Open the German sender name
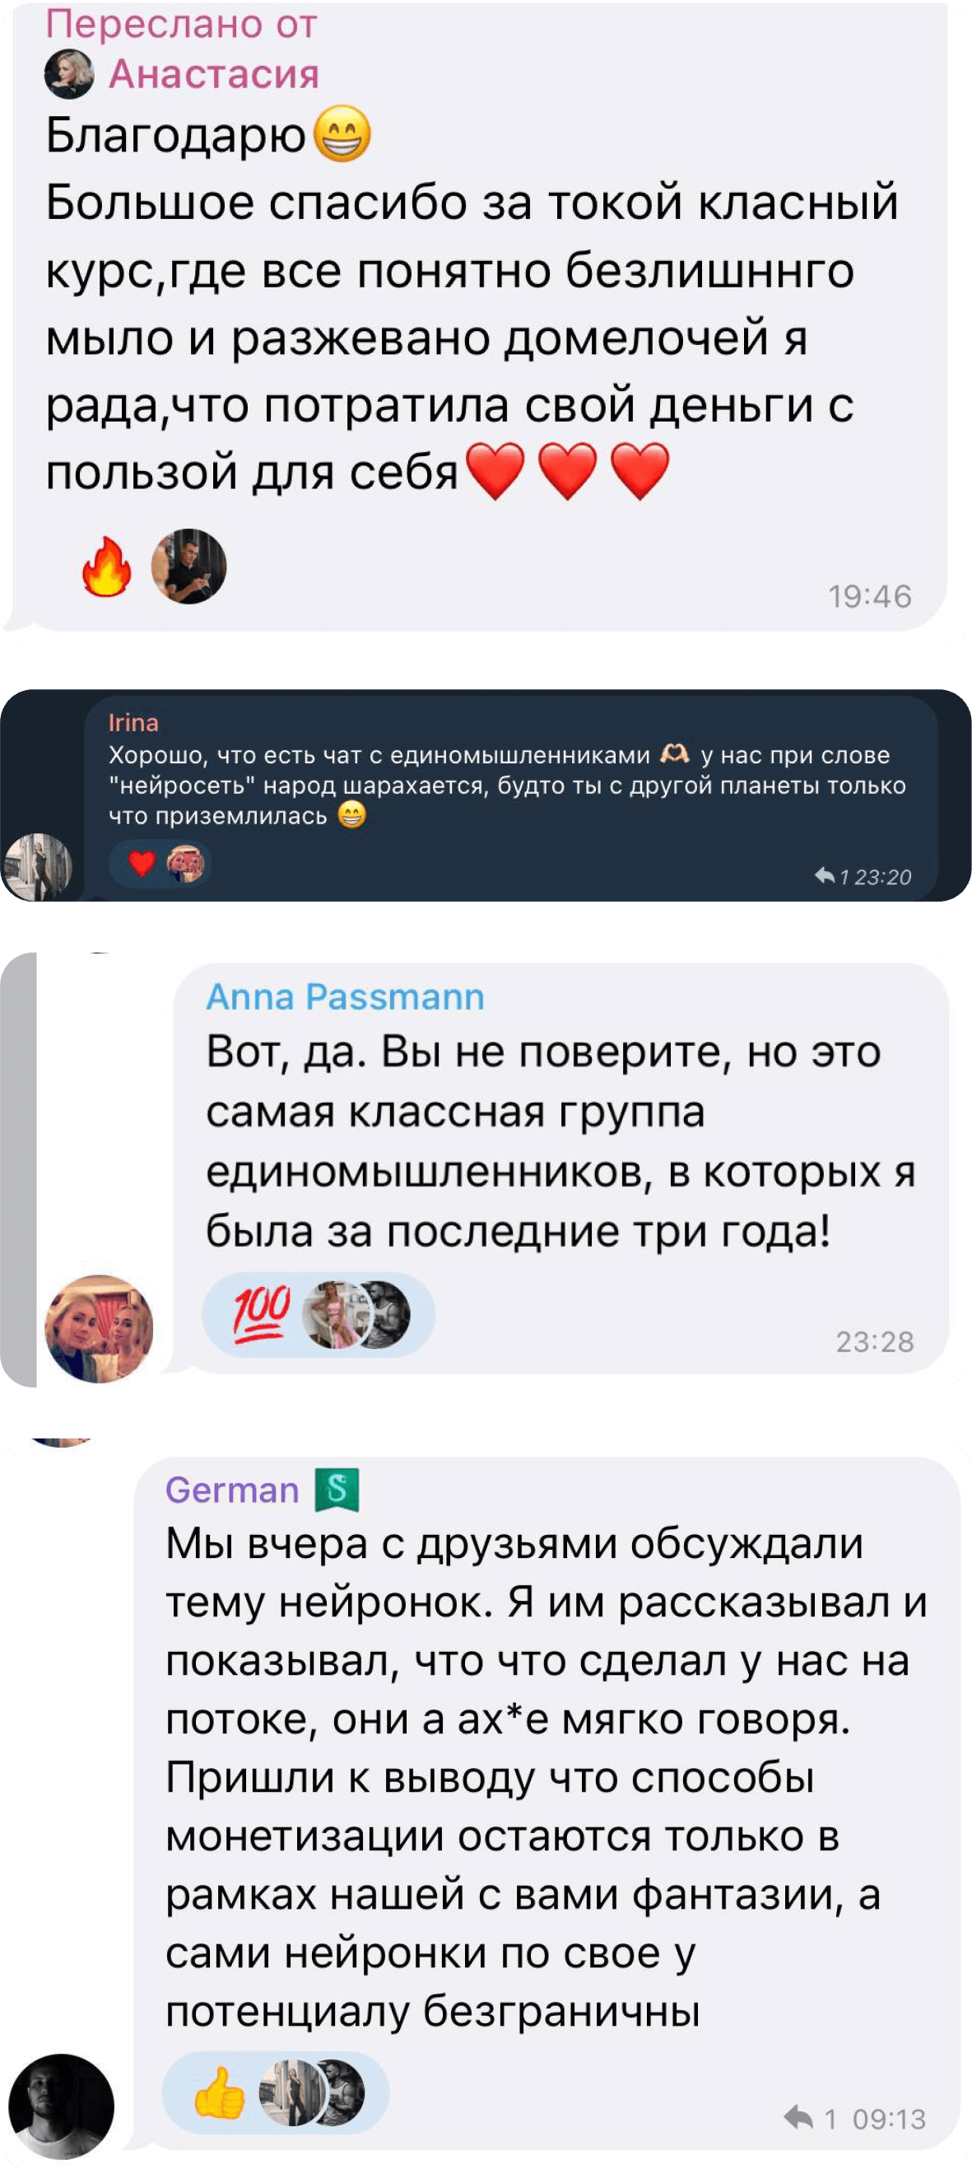This screenshot has width=972, height=2169. 232,1490
